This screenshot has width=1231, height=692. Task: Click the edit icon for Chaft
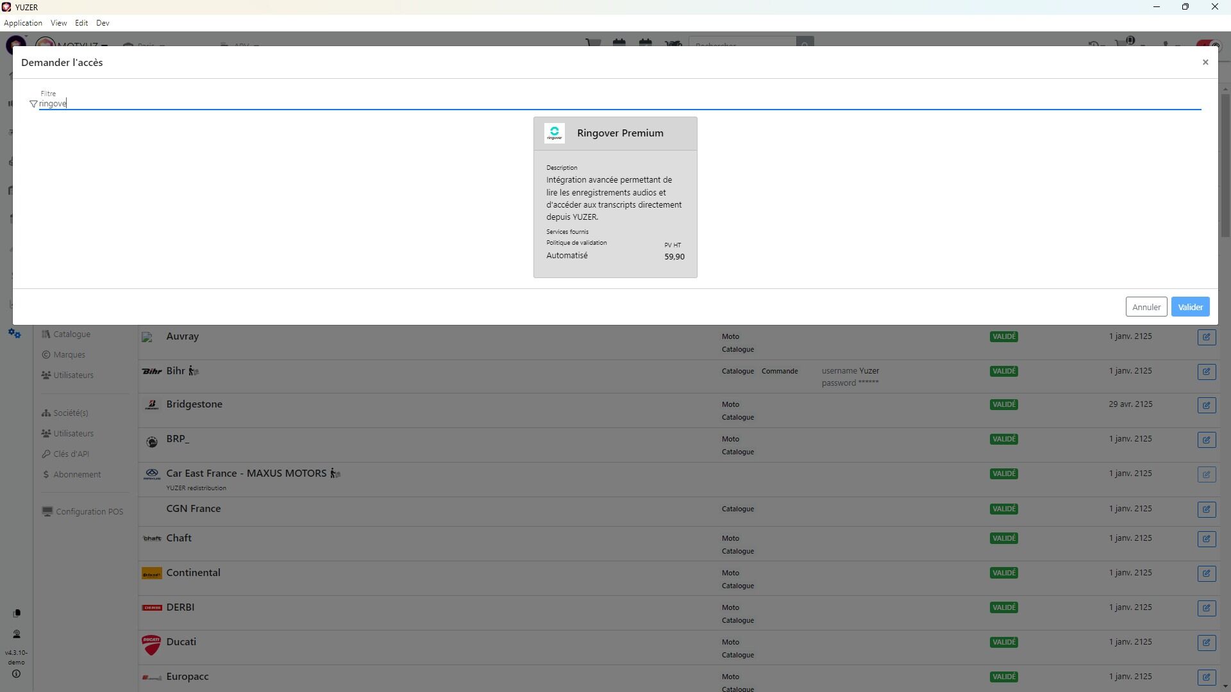(x=1206, y=539)
